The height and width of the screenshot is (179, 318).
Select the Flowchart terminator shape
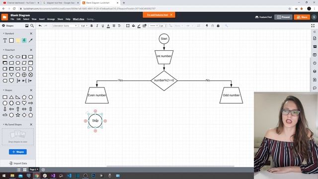(x=18, y=57)
